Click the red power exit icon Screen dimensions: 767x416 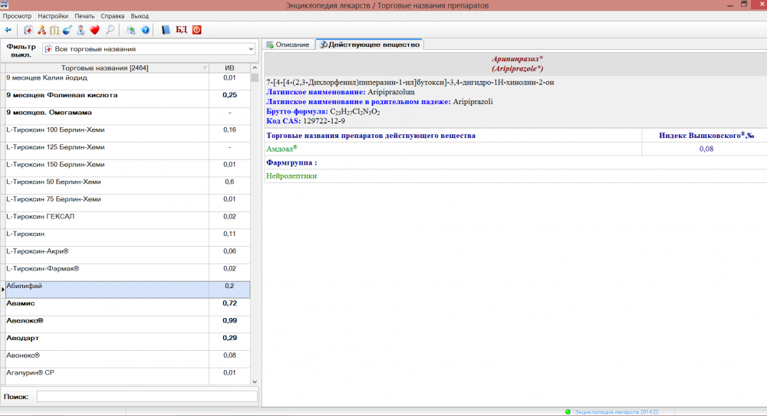coord(196,30)
